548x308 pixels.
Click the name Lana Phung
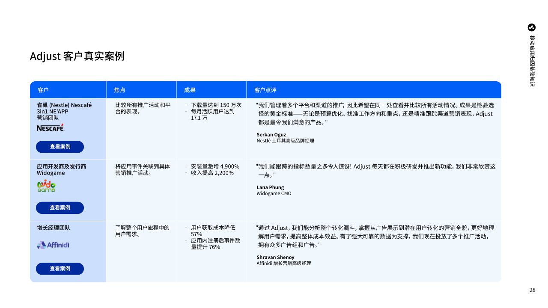tap(270, 187)
